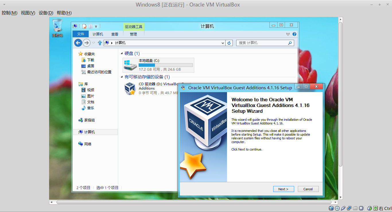The width and height of the screenshot is (392, 212).
Task: Click the address bar path arrow before 计算机
Action: coord(112,43)
